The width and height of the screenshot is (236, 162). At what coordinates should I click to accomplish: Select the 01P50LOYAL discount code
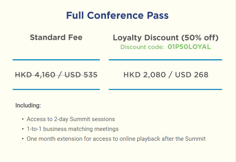tap(189, 47)
